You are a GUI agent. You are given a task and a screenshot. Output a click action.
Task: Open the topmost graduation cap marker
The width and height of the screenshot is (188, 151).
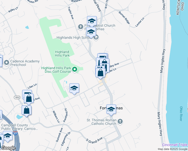point(92,21)
